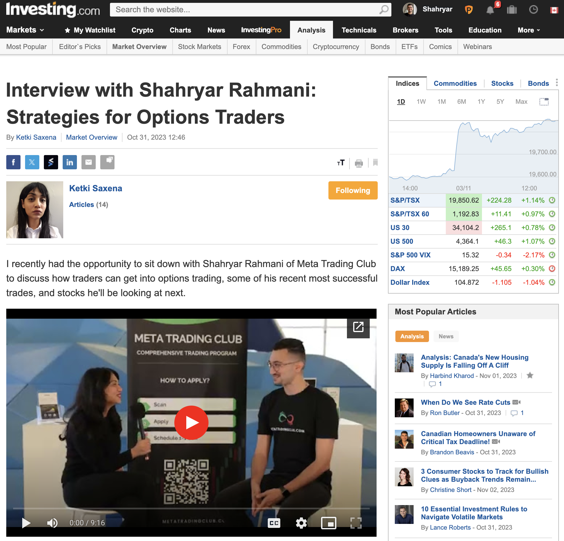Open InvestingPro shield icon in header
This screenshot has width=564, height=541.
tap(469, 10)
